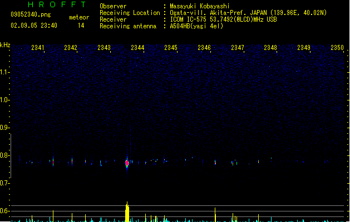Click the 2344 time marker
The width and height of the screenshot is (350, 222).
point(137,48)
